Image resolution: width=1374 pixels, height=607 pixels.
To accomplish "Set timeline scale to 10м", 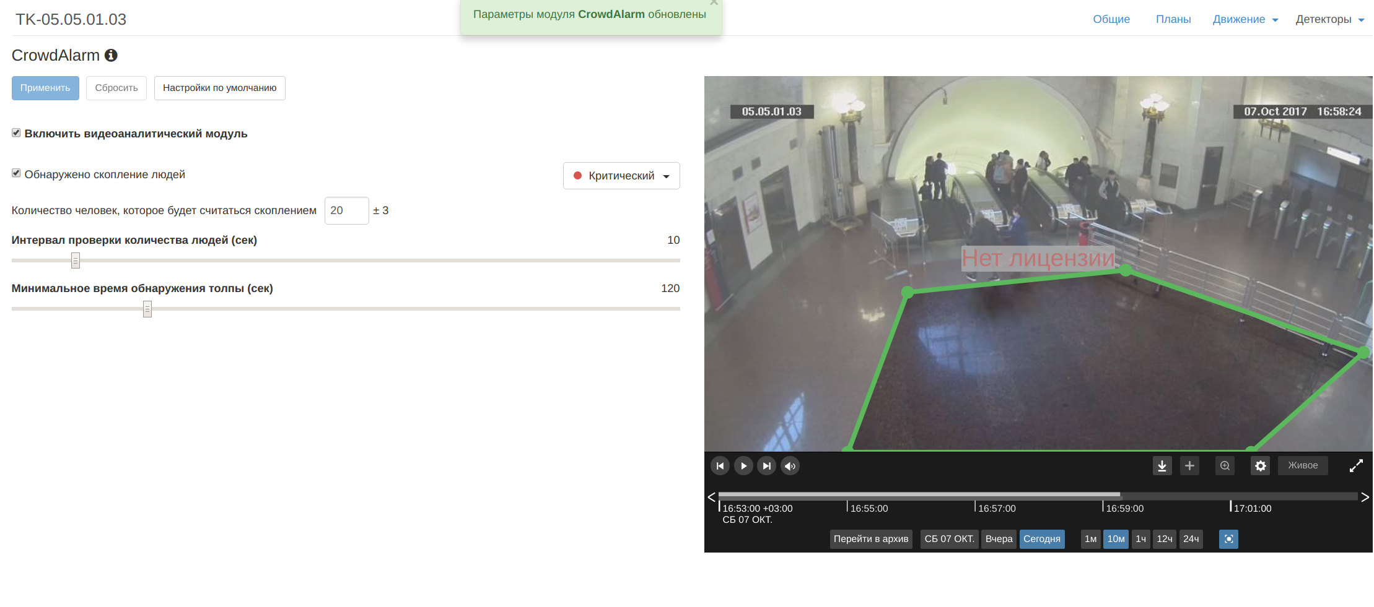I will [x=1116, y=539].
